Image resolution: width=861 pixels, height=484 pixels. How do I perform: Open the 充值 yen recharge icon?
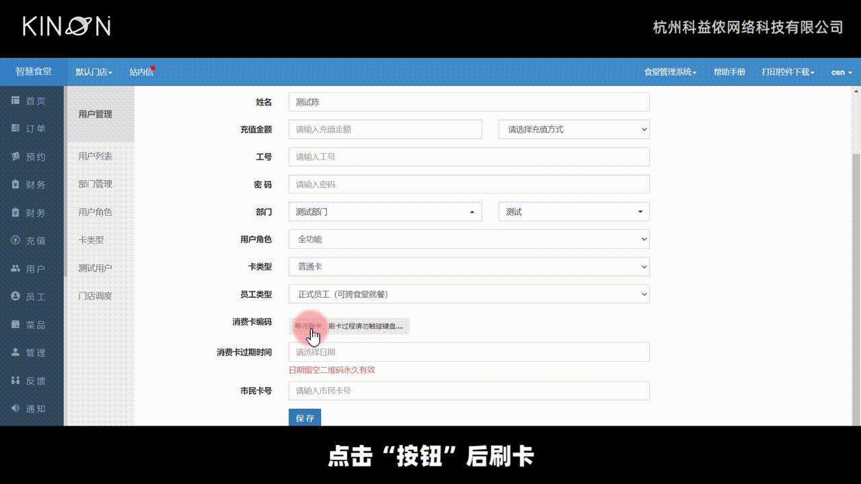(15, 241)
